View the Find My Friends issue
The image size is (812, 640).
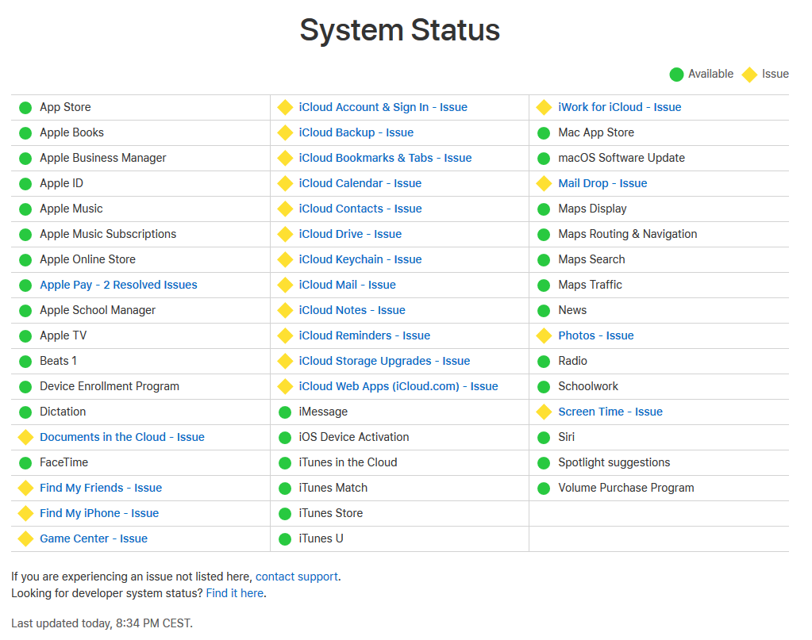tap(101, 488)
